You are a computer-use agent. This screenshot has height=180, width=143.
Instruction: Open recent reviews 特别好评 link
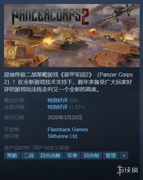pyautogui.click(x=58, y=101)
